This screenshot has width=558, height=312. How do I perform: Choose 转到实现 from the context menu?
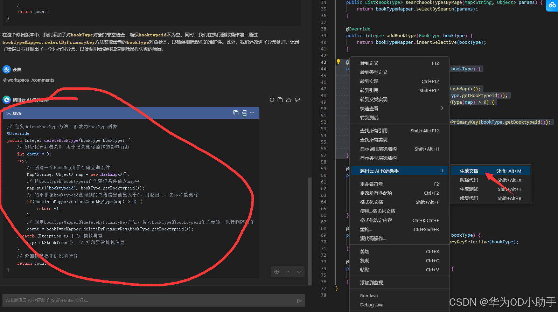[399, 81]
